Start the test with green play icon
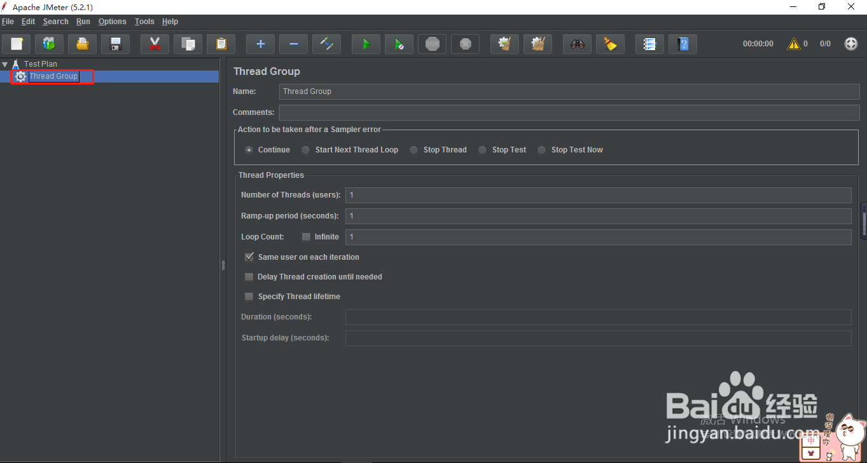This screenshot has height=463, width=867. 366,44
